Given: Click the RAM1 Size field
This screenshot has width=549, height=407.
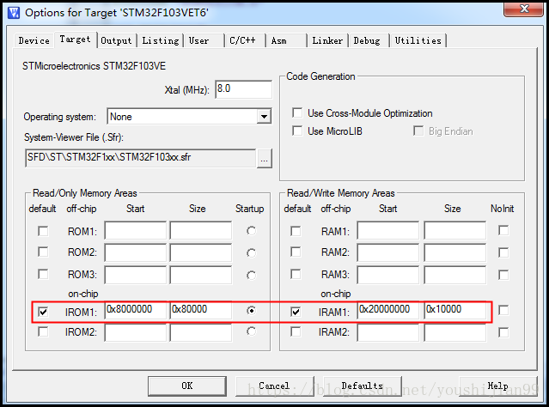Looking at the screenshot, I should click(x=455, y=230).
